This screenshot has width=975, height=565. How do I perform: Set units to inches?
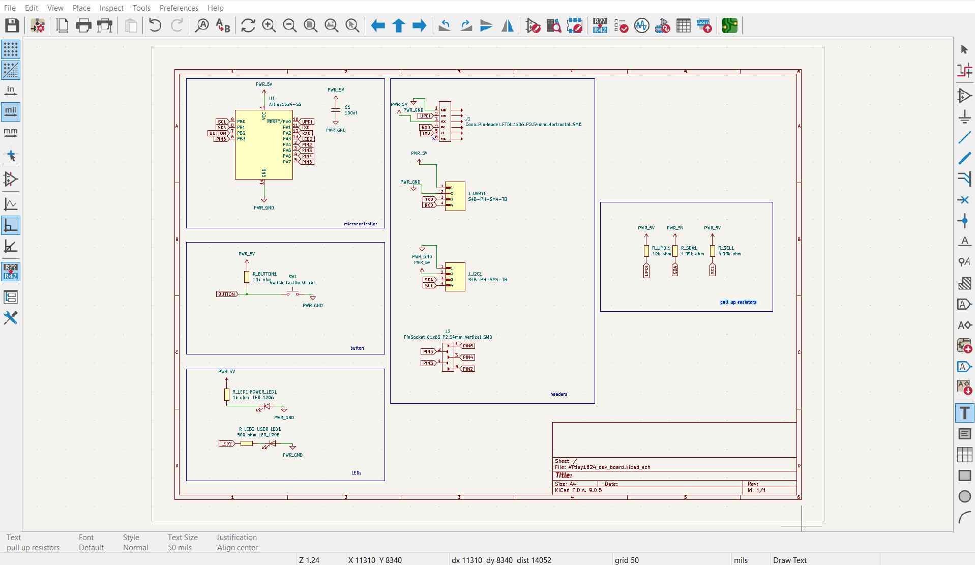coord(11,91)
